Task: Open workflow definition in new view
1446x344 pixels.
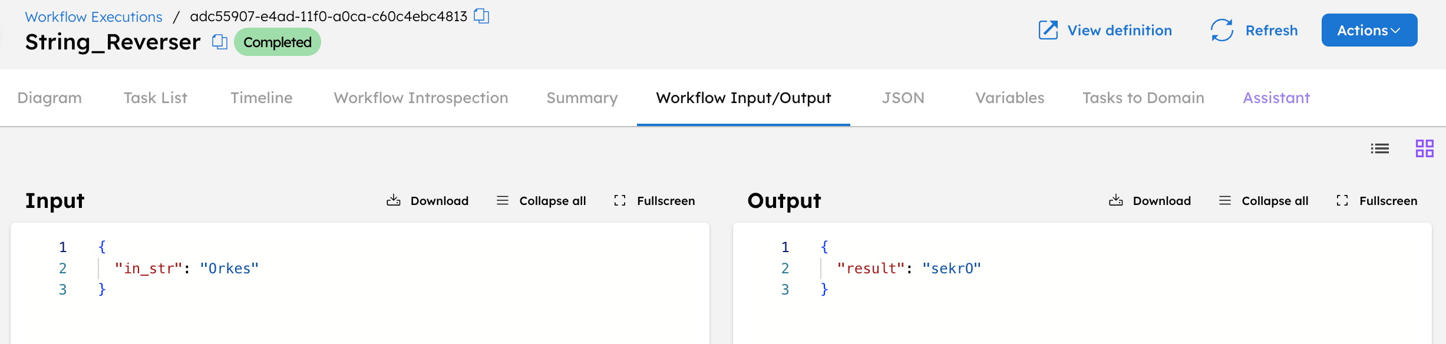Action: pyautogui.click(x=1106, y=30)
